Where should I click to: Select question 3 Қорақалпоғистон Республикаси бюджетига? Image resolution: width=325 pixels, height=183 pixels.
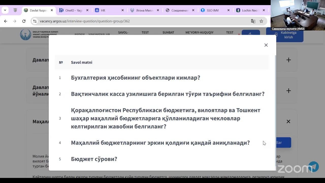(x=166, y=118)
